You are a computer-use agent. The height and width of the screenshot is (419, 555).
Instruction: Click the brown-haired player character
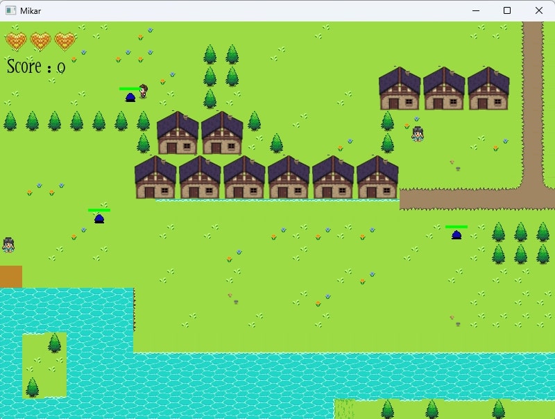point(143,92)
